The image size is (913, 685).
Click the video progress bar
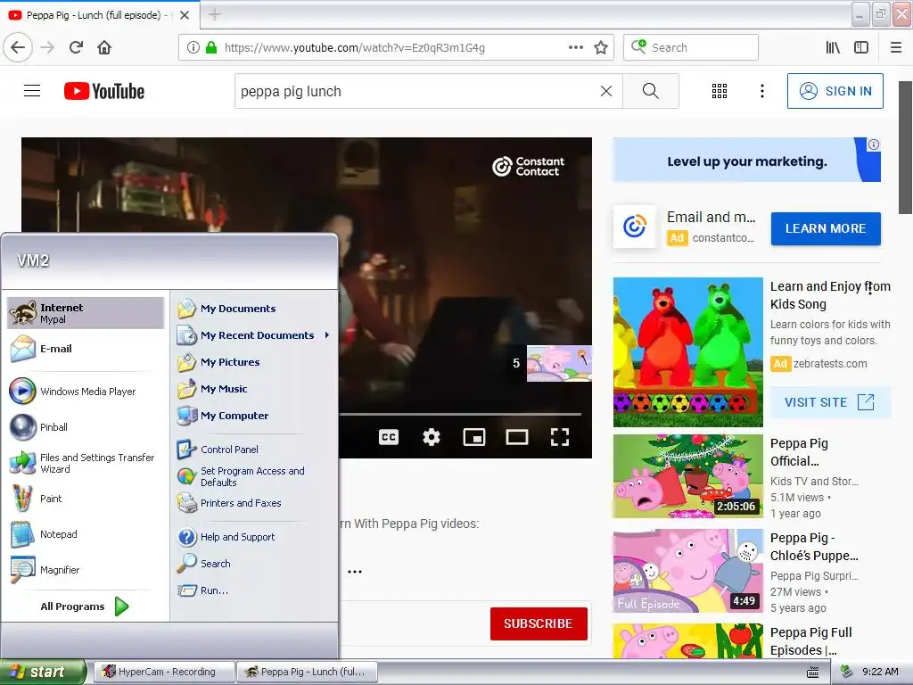(460, 414)
